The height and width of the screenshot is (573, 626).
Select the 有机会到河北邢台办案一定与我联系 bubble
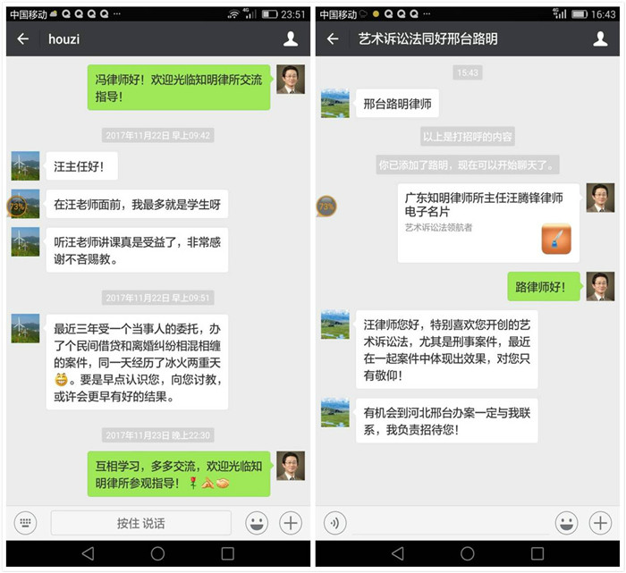click(x=447, y=420)
